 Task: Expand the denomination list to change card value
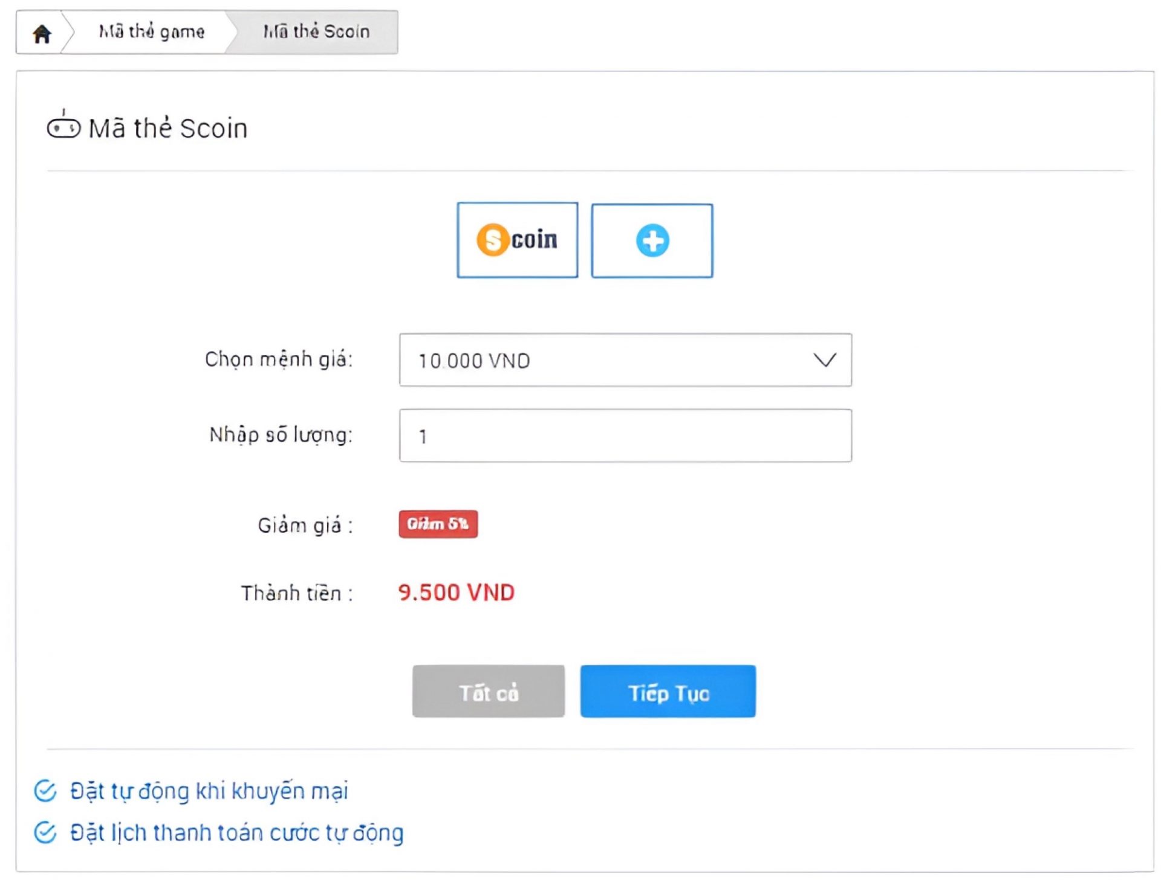pos(625,360)
